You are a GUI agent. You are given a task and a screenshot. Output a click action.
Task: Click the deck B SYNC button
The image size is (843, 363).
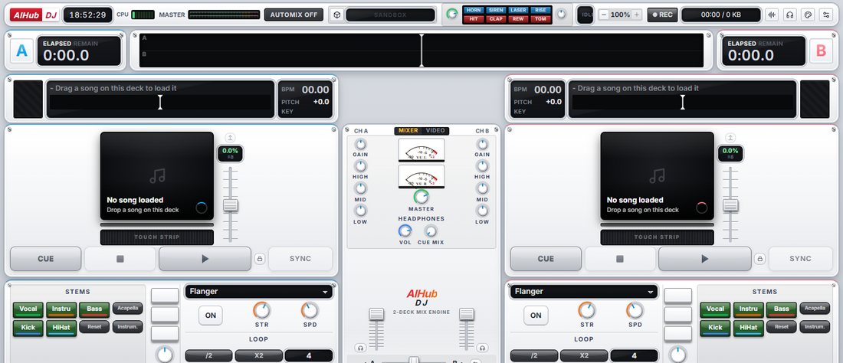tap(800, 259)
